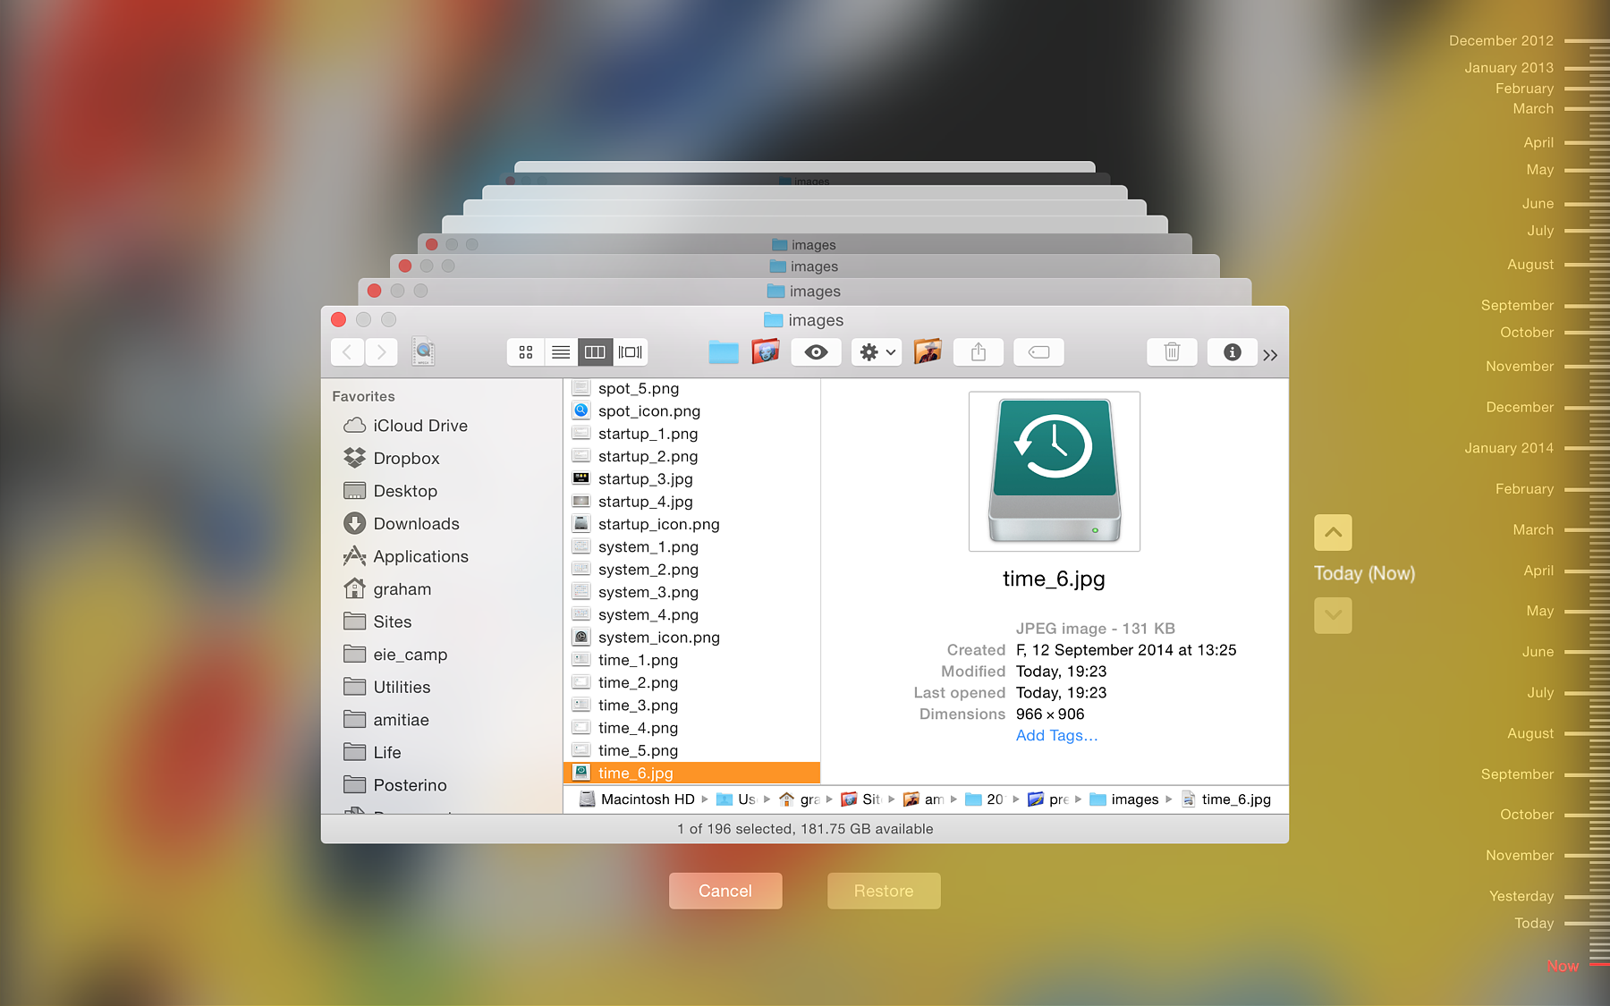The image size is (1610, 1006).
Task: Click the Restore button
Action: pyautogui.click(x=884, y=891)
